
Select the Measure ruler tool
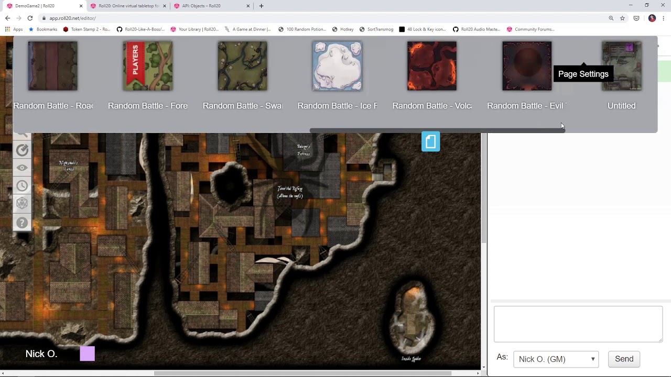(22, 150)
